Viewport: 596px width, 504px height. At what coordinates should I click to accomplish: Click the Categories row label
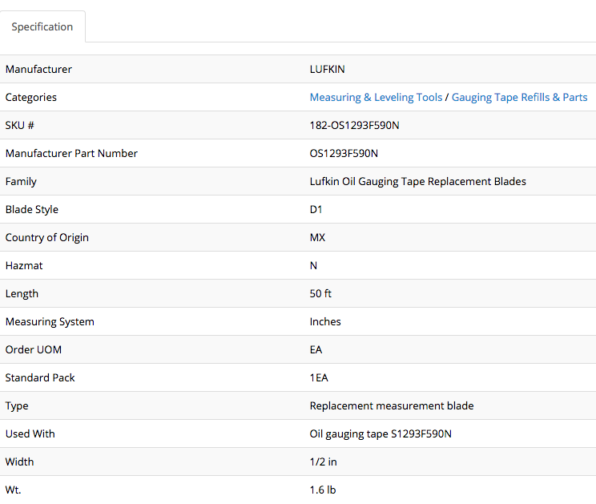tap(31, 97)
